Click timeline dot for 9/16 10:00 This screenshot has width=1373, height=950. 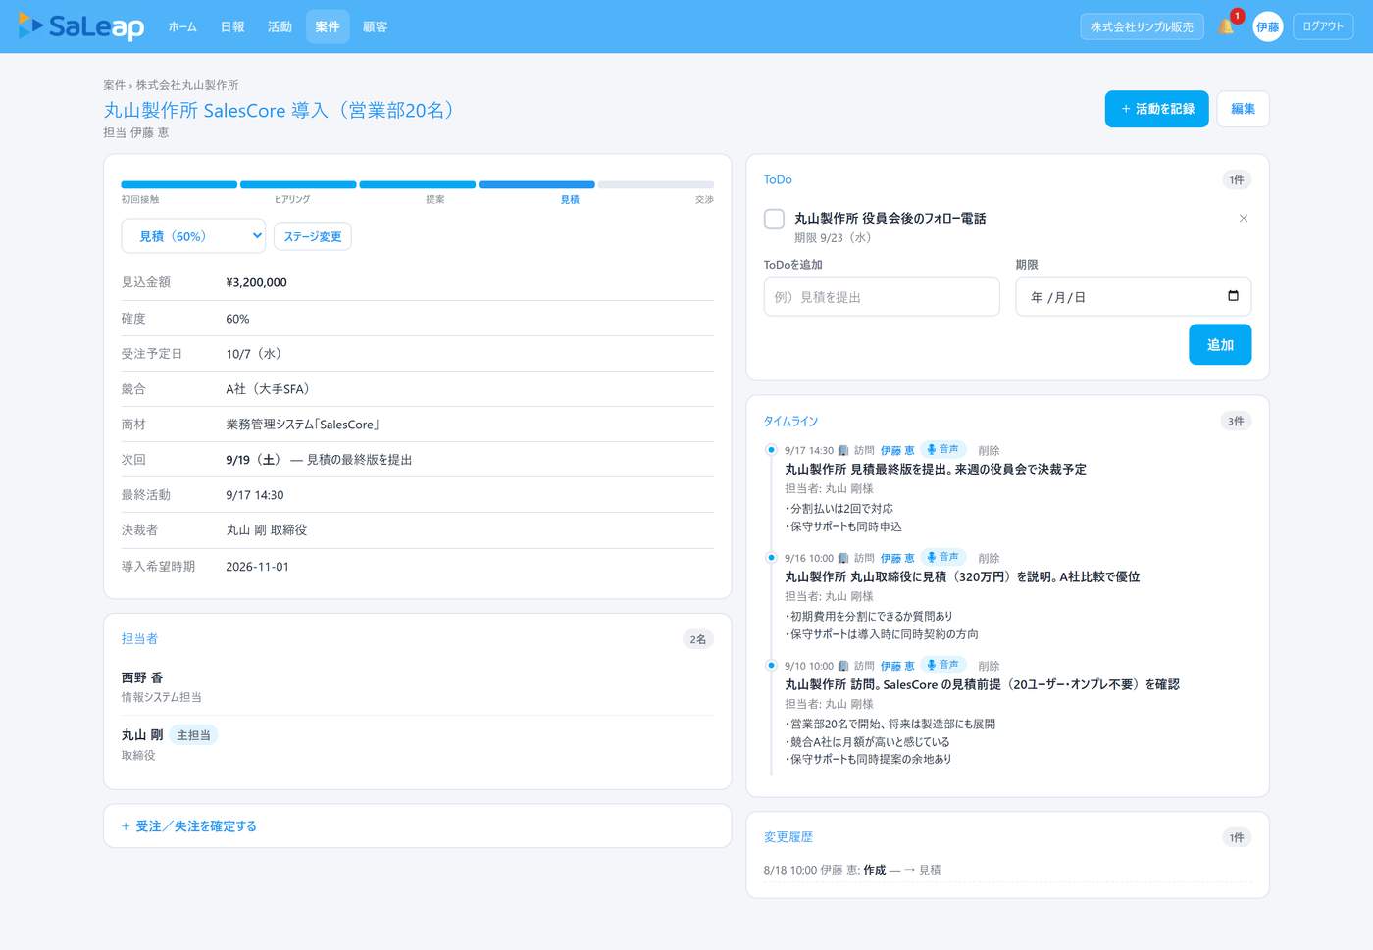(x=771, y=558)
